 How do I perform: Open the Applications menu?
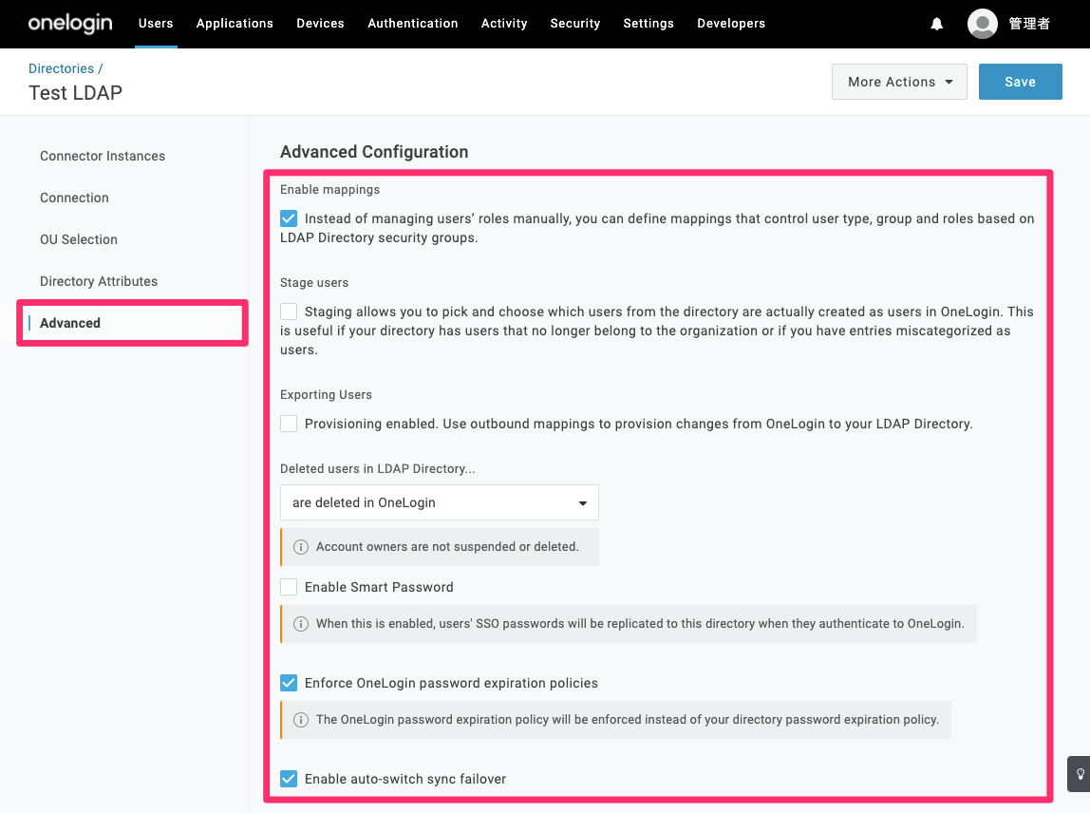pyautogui.click(x=235, y=24)
